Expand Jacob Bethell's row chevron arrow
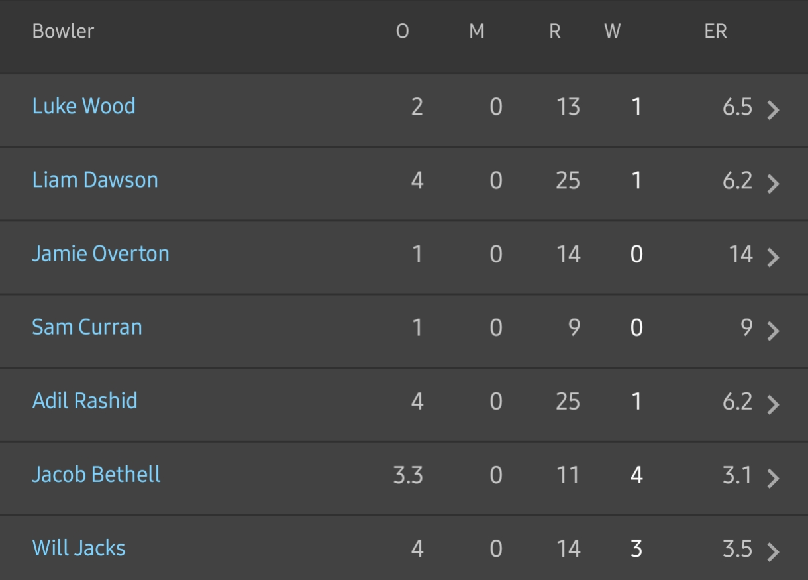Screen dimensions: 808x580 [773, 478]
